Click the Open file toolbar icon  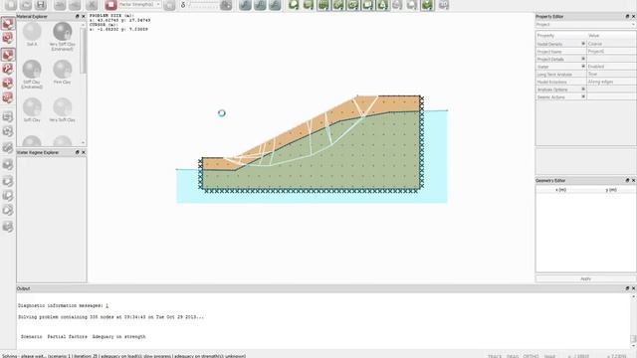[26, 4]
